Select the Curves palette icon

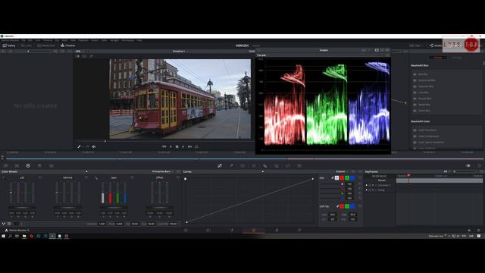[220, 166]
